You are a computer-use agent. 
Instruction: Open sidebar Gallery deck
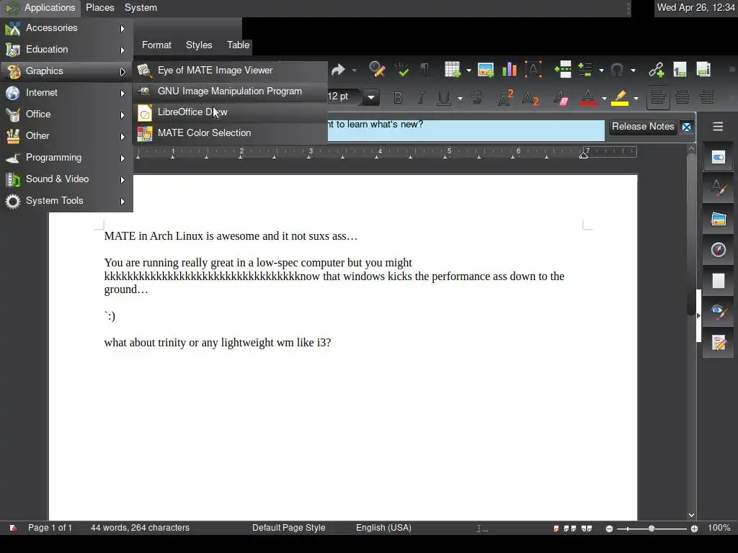[719, 219]
